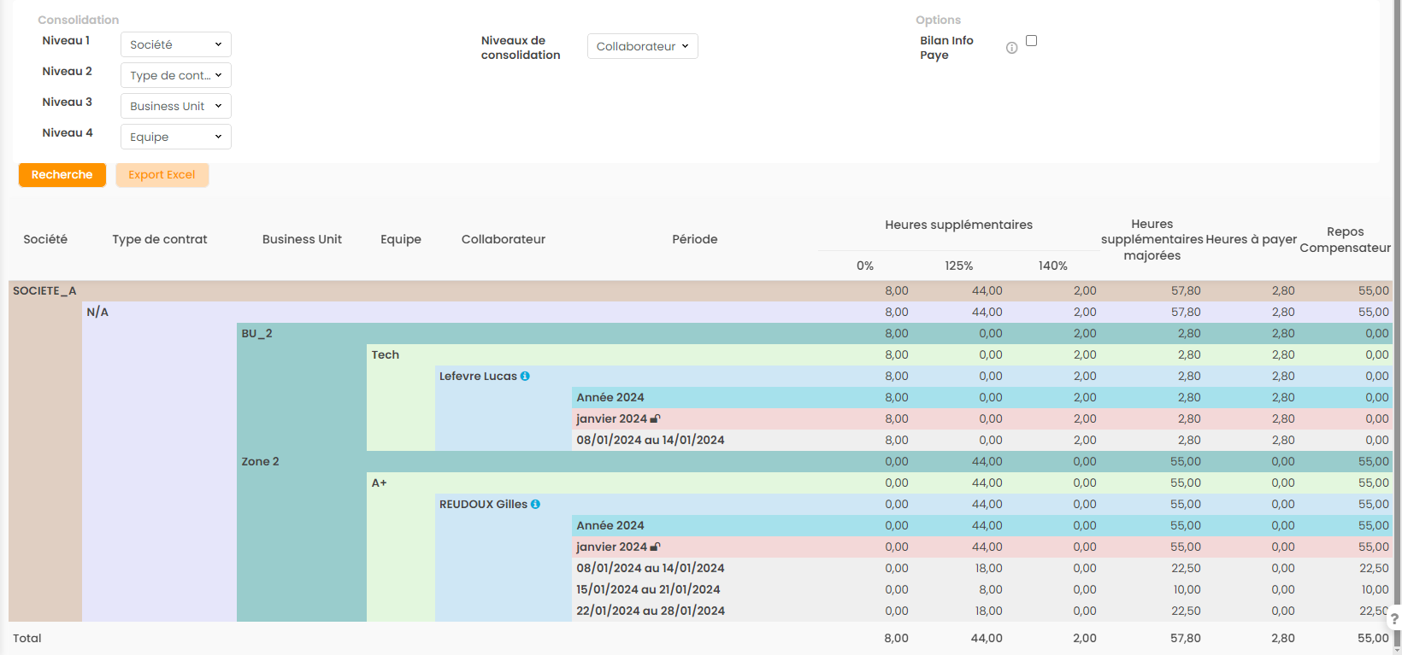Expand Niveaux de consolidation Collaborateur dropdown
This screenshot has height=655, width=1402.
pos(642,46)
